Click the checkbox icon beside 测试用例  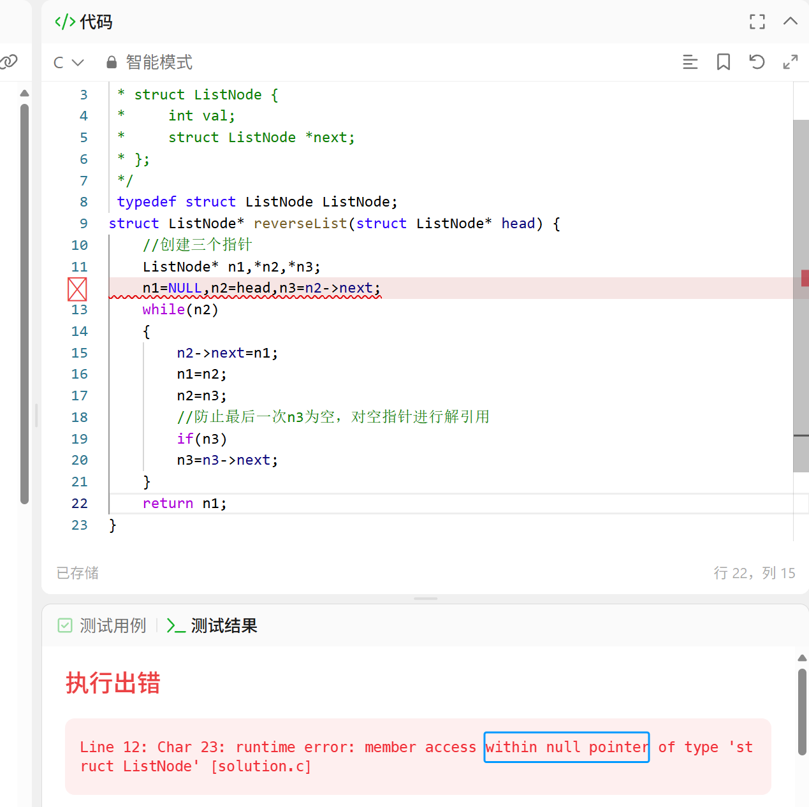65,625
